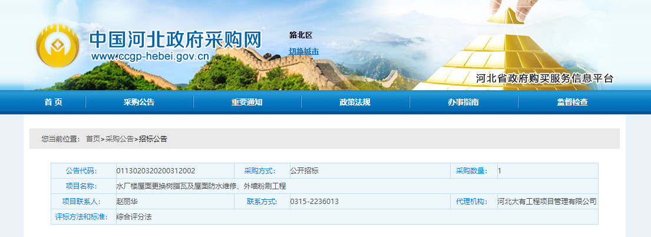
Task: Select the 路北区 city label
Action: point(300,35)
